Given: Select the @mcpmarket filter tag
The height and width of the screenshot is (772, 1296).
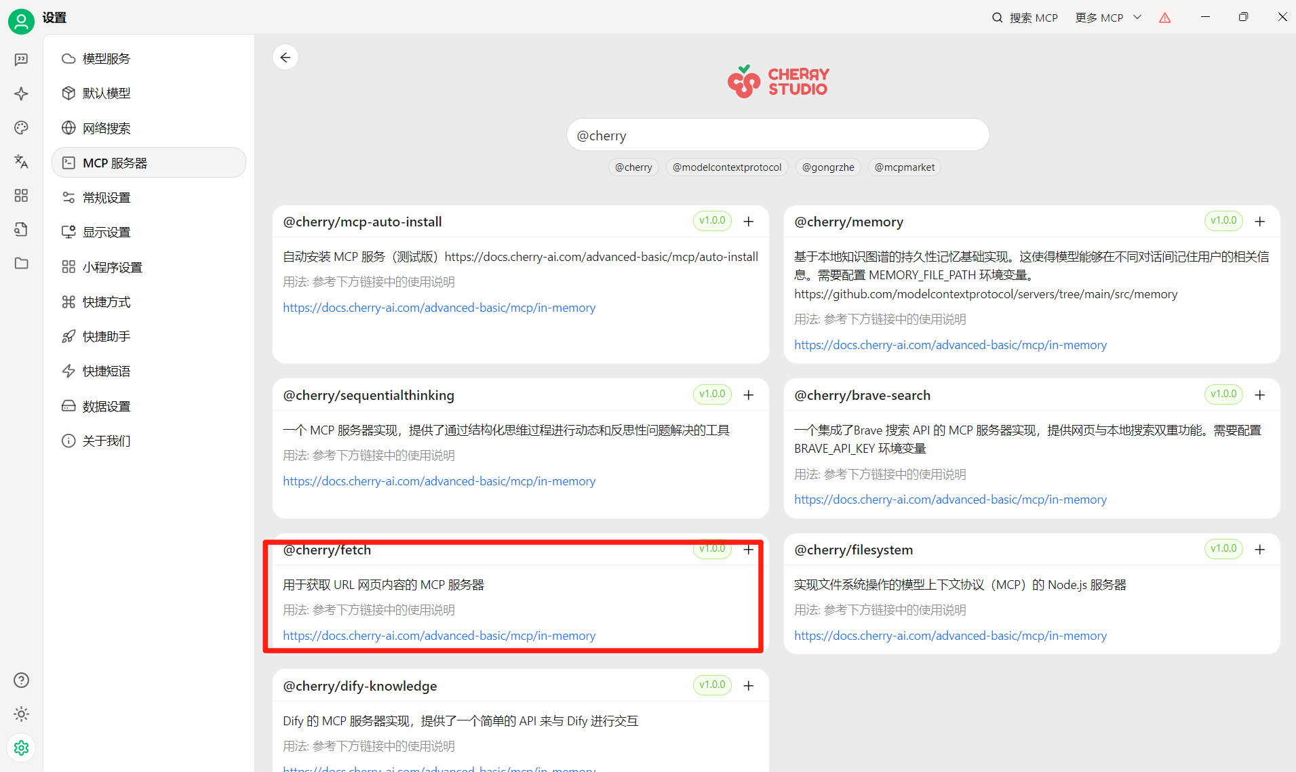Looking at the screenshot, I should pos(905,167).
